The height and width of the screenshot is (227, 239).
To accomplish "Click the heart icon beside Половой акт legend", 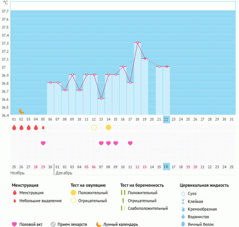I will [15, 224].
